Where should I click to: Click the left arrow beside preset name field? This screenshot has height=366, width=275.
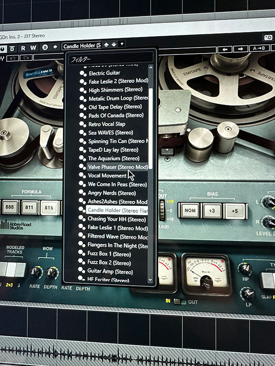(55, 47)
